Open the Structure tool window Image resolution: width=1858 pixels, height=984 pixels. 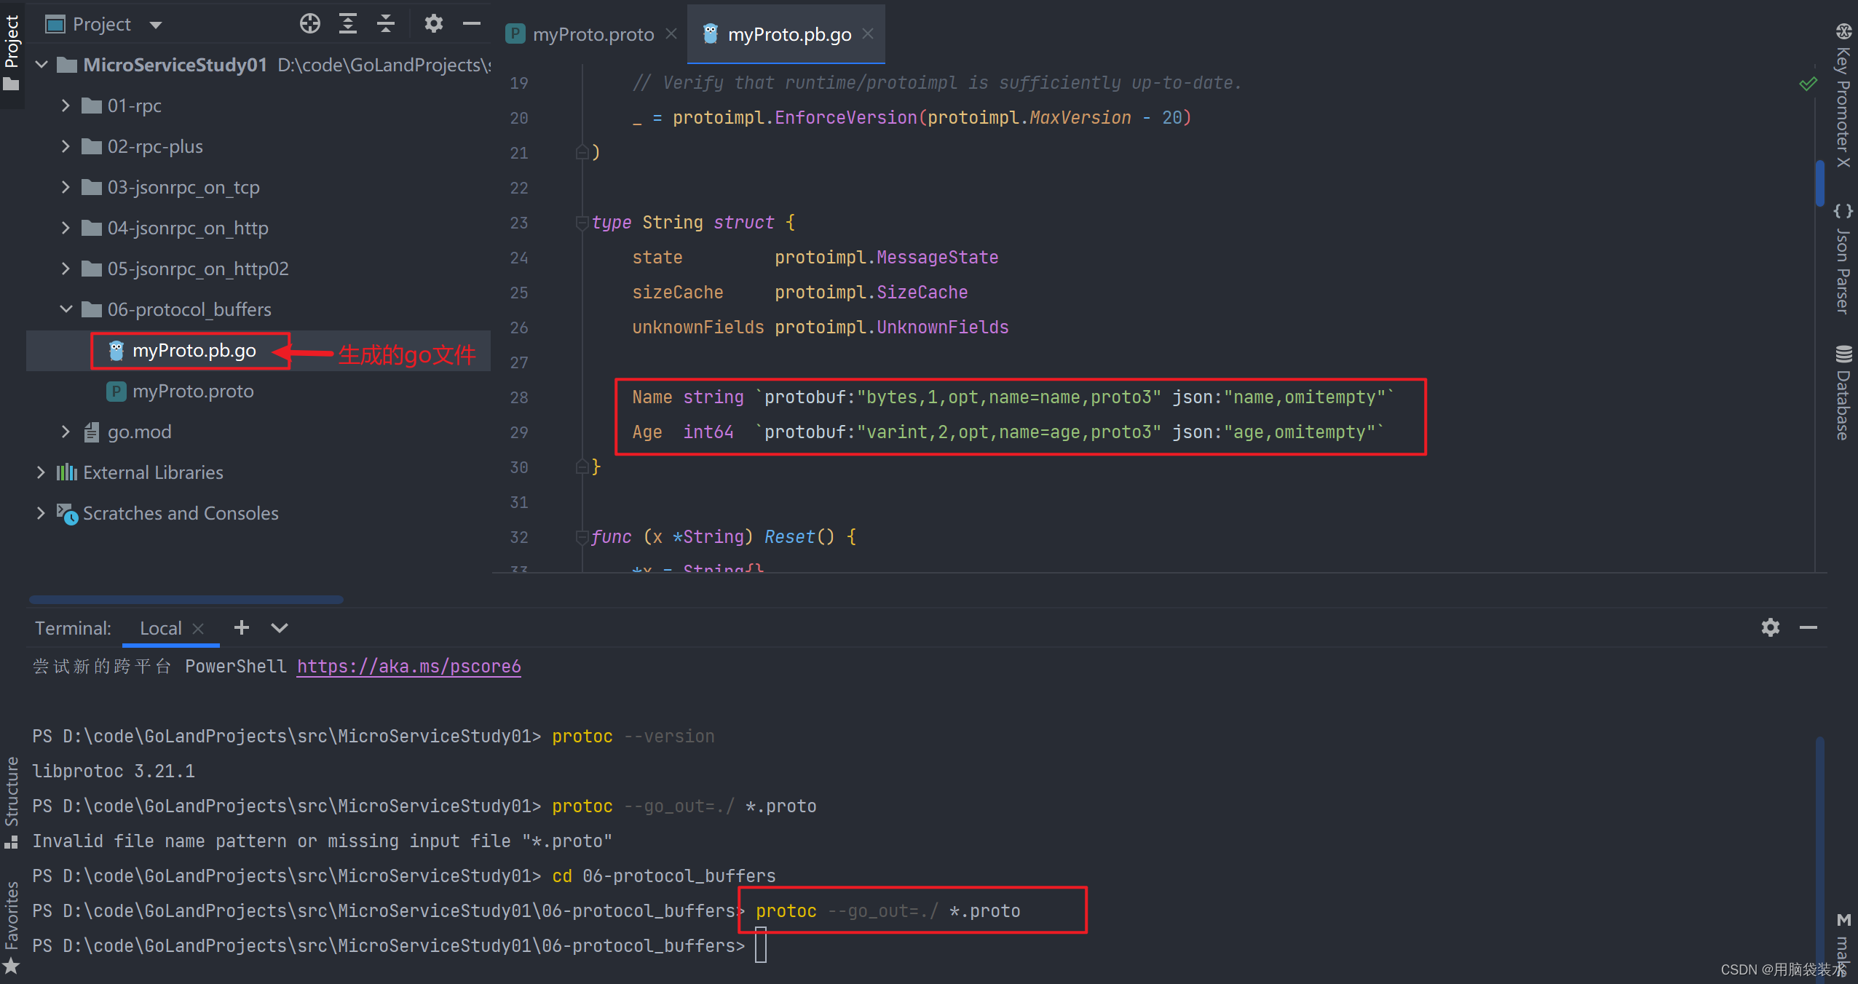click(12, 803)
